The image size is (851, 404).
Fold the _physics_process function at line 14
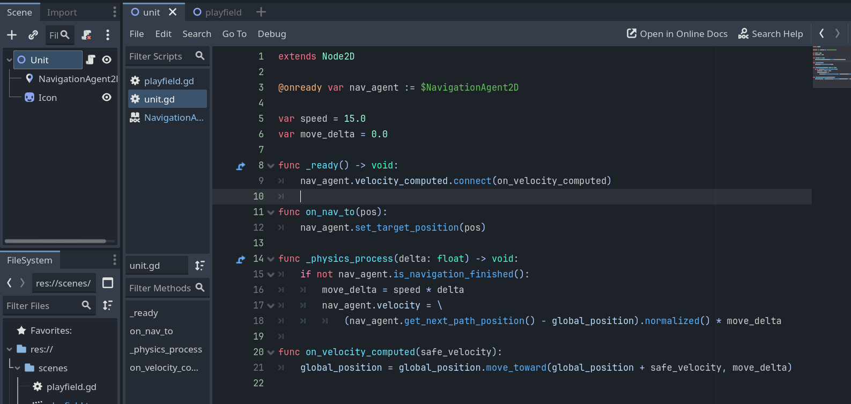pyautogui.click(x=271, y=259)
